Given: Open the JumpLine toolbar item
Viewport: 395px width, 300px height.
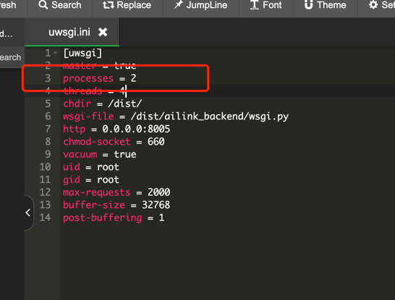Looking at the screenshot, I should point(200,5).
